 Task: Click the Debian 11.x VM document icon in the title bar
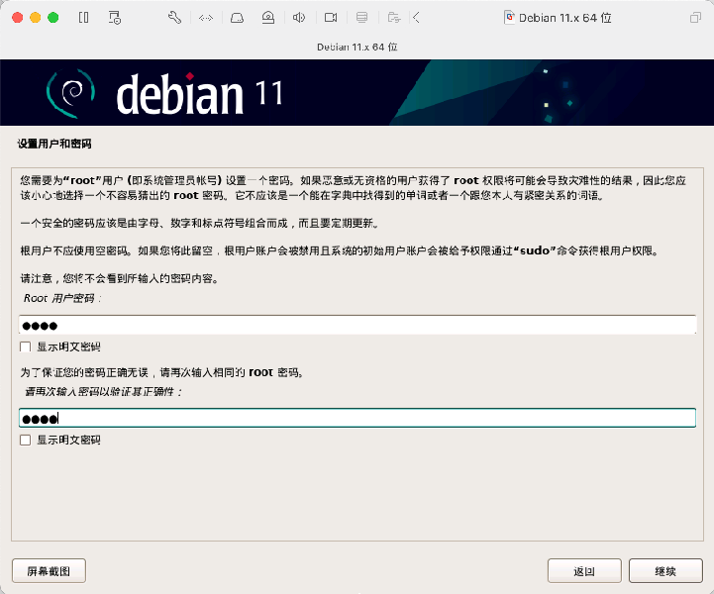(x=510, y=17)
